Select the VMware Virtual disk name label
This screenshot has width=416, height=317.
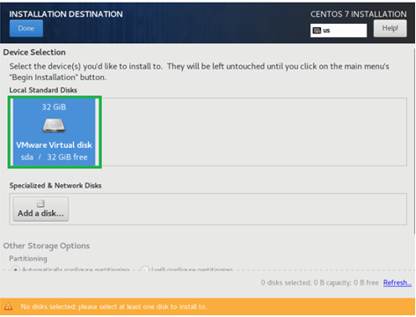tap(54, 145)
